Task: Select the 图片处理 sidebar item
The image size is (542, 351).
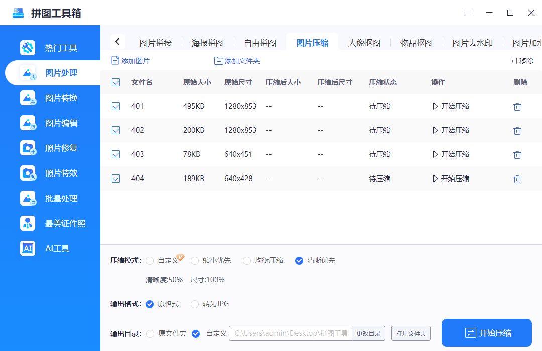Action: pos(53,73)
